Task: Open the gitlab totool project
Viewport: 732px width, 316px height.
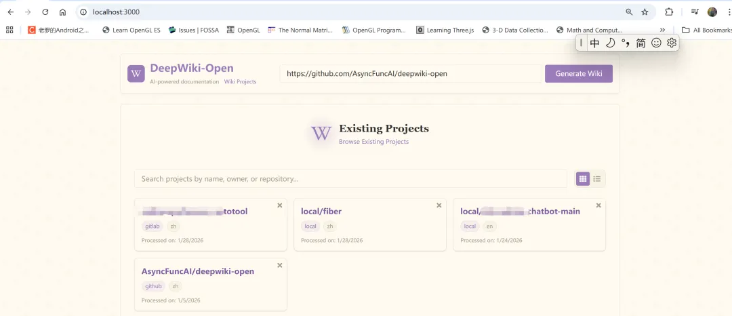Action: pyautogui.click(x=195, y=212)
